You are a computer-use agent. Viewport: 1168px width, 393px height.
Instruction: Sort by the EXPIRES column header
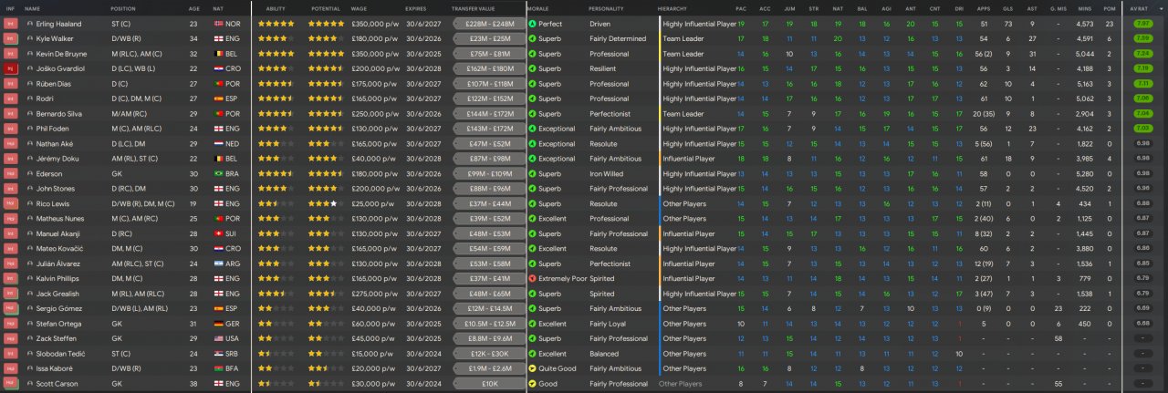coord(416,7)
